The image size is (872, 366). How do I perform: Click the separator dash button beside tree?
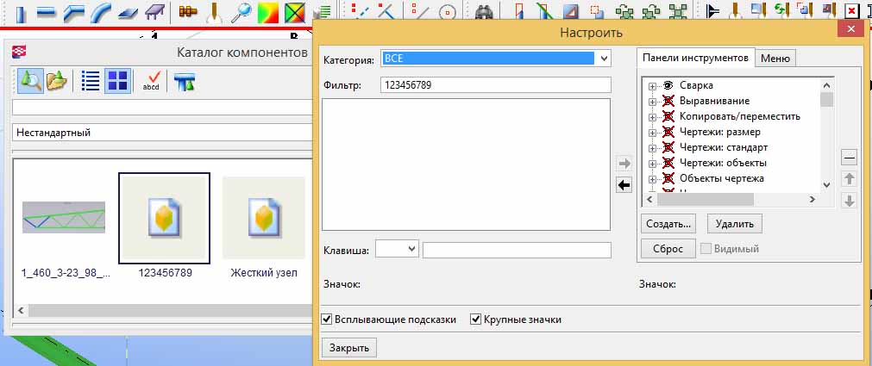coord(849,158)
